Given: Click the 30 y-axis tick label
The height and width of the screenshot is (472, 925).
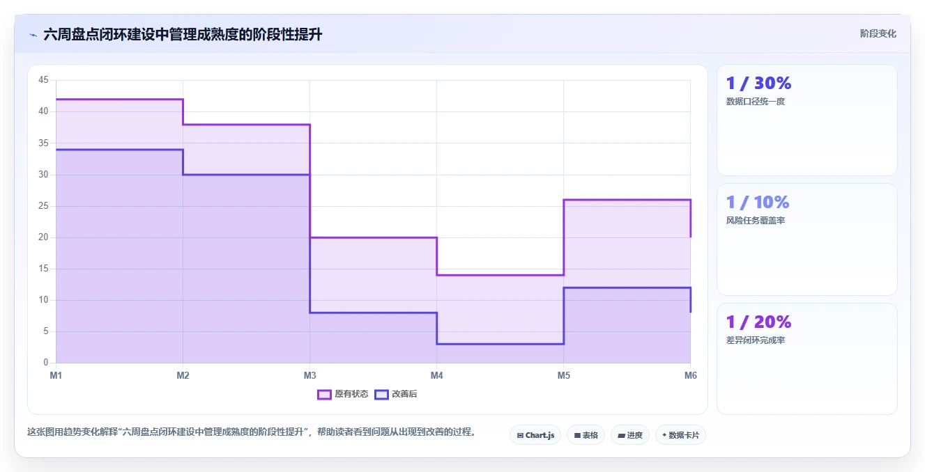Looking at the screenshot, I should 43,174.
